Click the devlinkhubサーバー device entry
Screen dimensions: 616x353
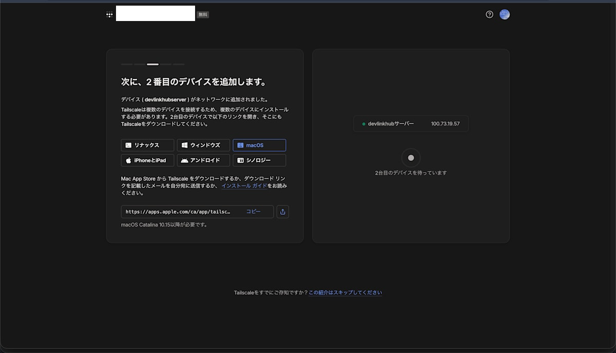(411, 123)
